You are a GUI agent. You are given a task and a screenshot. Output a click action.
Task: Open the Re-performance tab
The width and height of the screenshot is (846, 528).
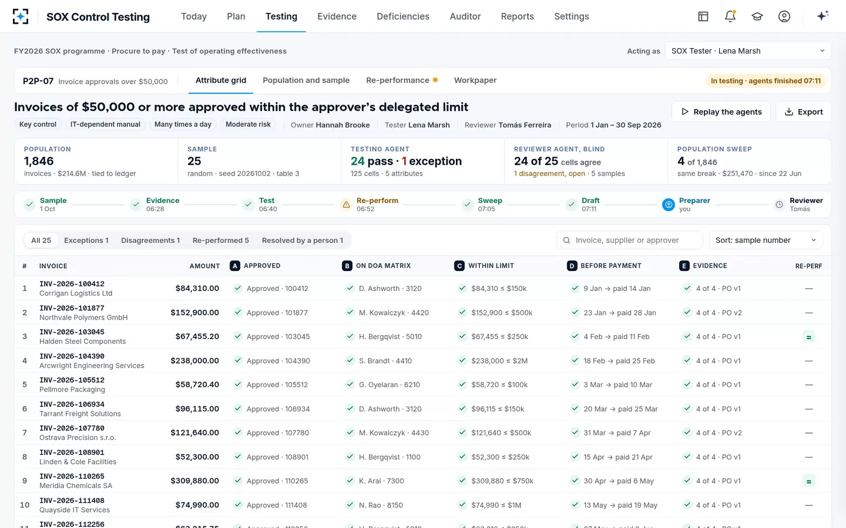[402, 80]
